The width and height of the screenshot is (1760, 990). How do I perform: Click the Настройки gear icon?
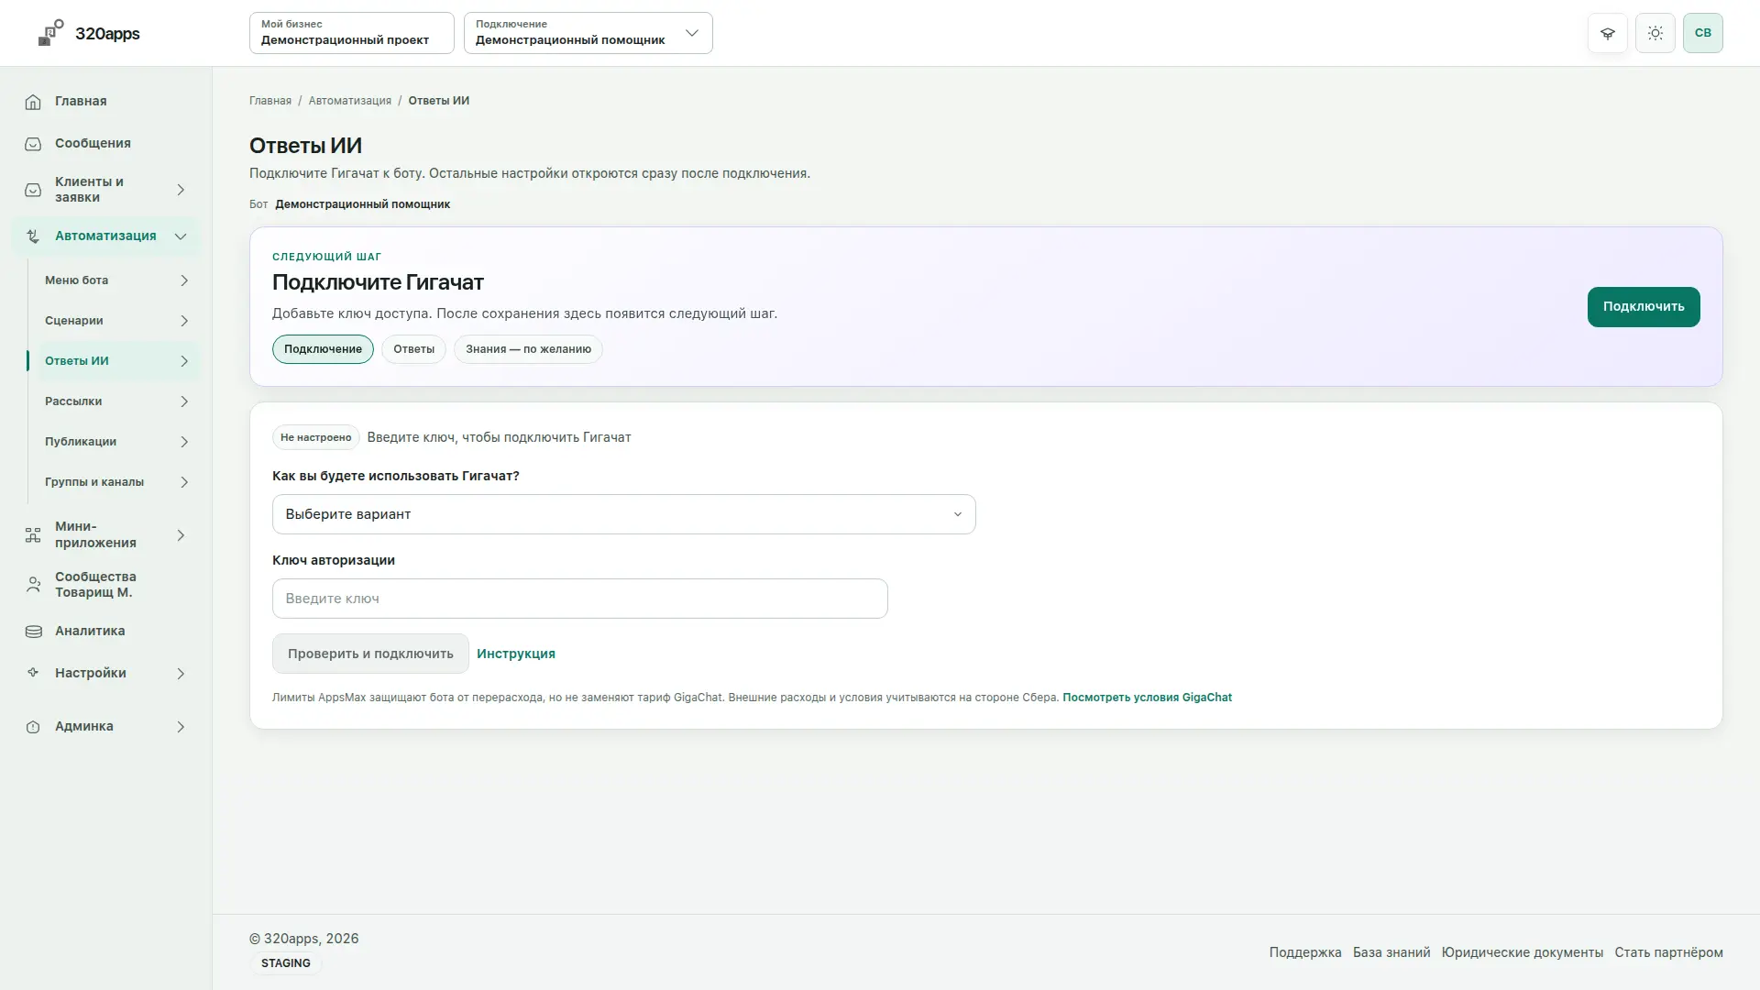33,673
